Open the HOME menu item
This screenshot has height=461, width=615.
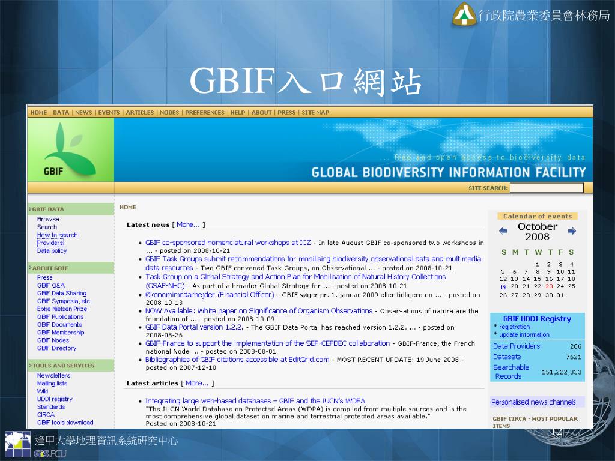tap(38, 112)
